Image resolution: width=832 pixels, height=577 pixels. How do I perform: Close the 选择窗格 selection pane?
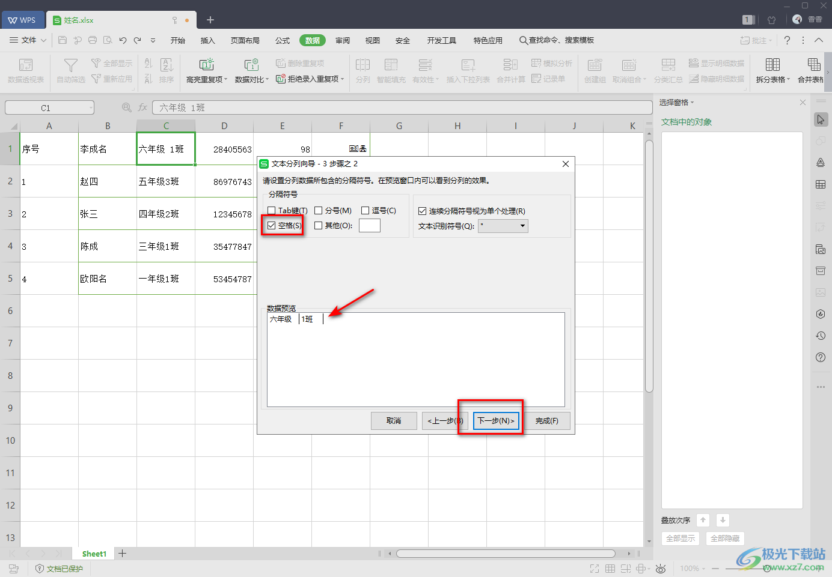[x=803, y=103]
